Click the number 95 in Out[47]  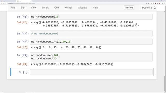pos(55,47)
